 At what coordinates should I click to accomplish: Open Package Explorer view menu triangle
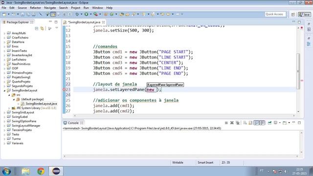click(57, 28)
